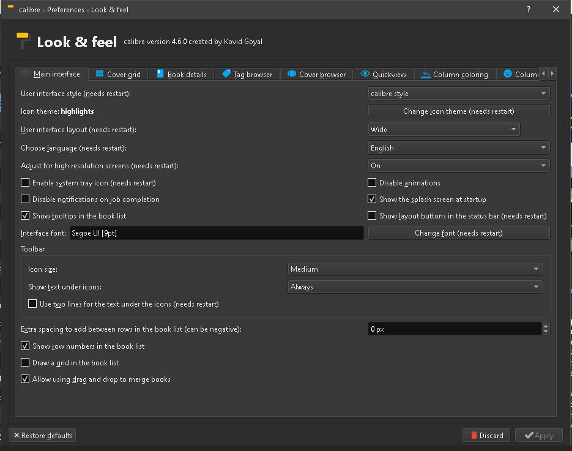
Task: Uncheck Show tooltips in the book list
Action: pos(25,215)
